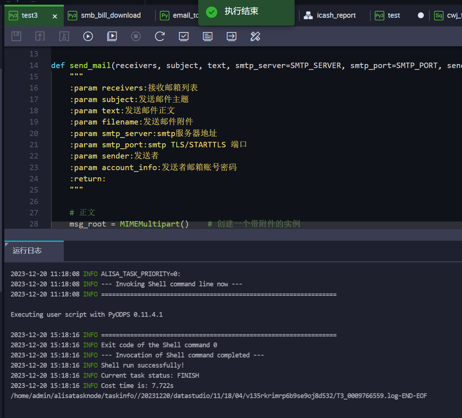The image size is (462, 418).
Task: Reload the code using the refresh icon
Action: coord(160,36)
